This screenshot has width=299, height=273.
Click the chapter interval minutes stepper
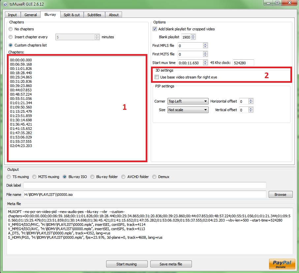[97, 37]
